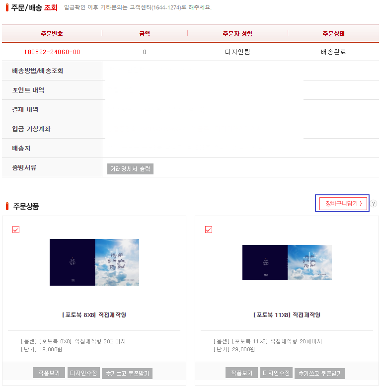Open order number 180522-24060-00

coord(52,52)
